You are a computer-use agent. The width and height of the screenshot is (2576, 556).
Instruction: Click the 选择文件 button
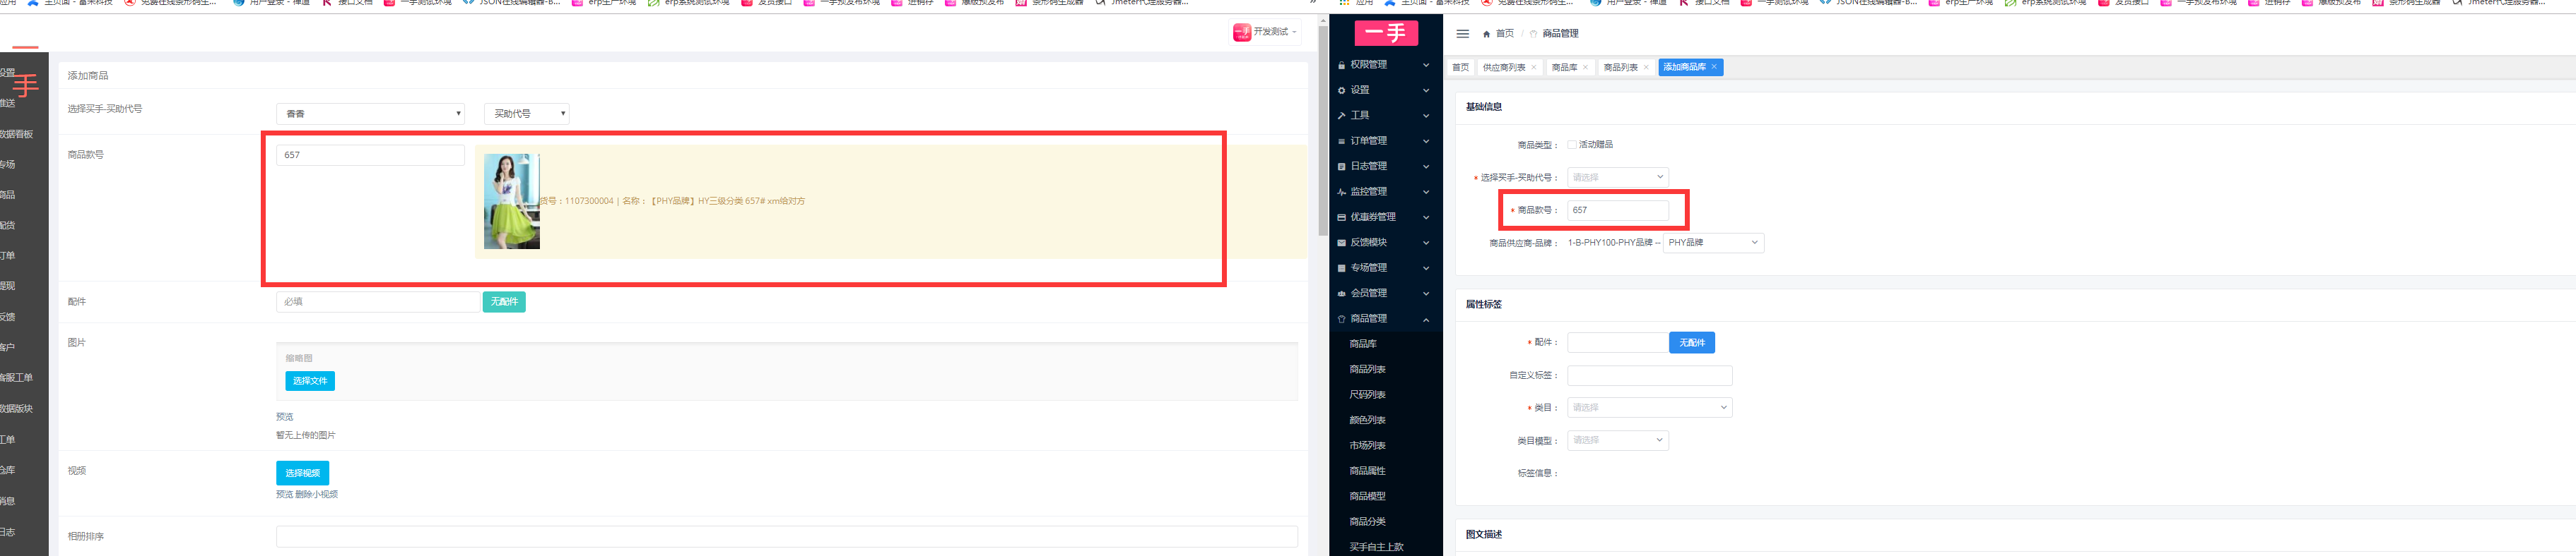(310, 381)
